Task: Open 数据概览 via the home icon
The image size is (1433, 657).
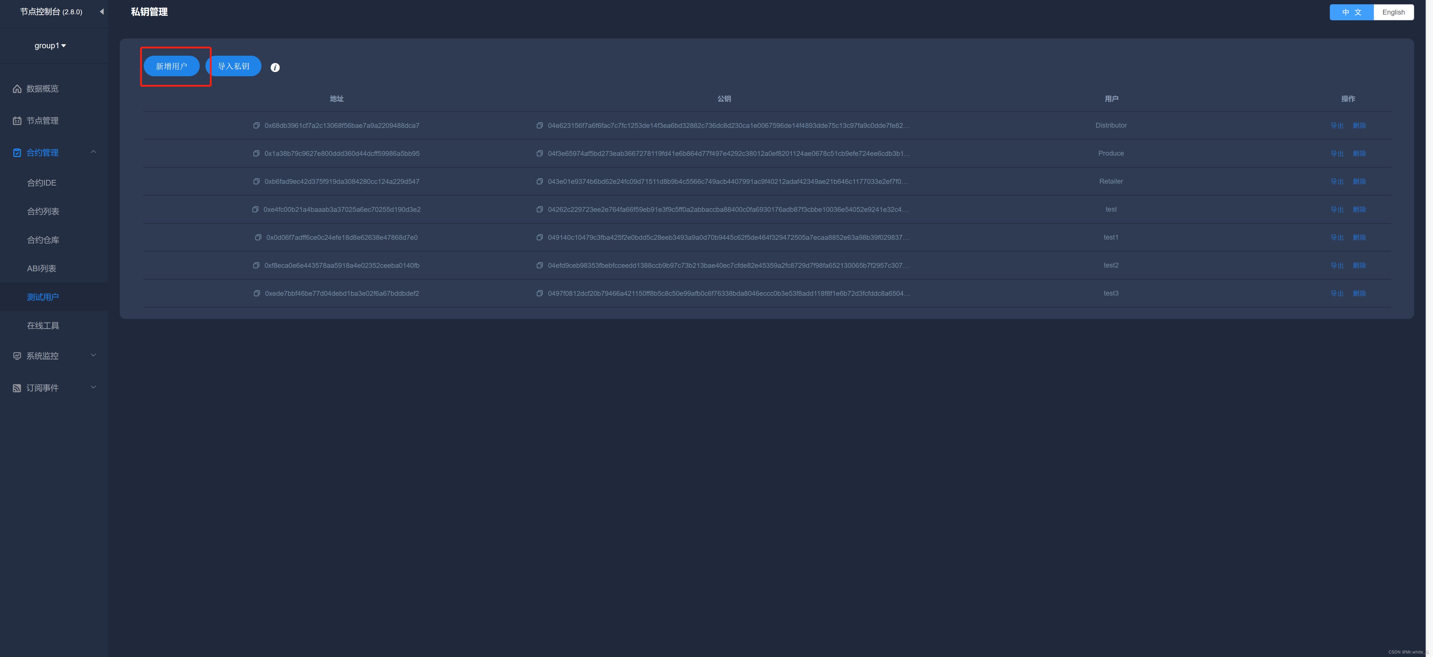Action: 17,89
